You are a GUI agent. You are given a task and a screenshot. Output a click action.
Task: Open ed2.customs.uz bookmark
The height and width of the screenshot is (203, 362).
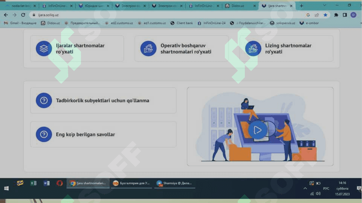[119, 23]
